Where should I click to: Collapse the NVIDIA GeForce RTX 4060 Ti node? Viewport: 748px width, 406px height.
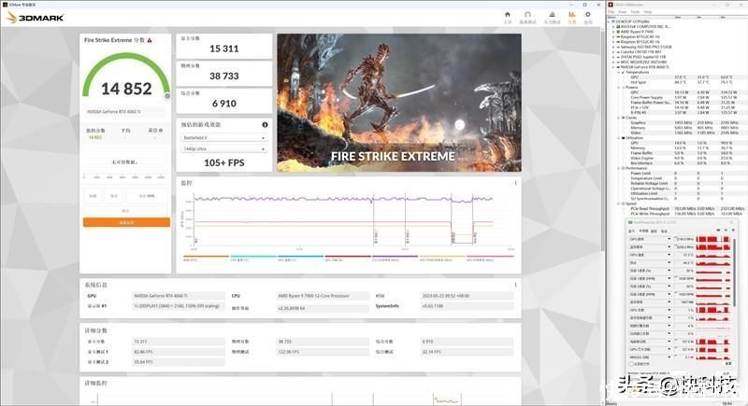tap(614, 67)
